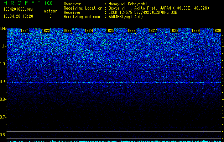Click the 1630 time marker

[x=217, y=31]
